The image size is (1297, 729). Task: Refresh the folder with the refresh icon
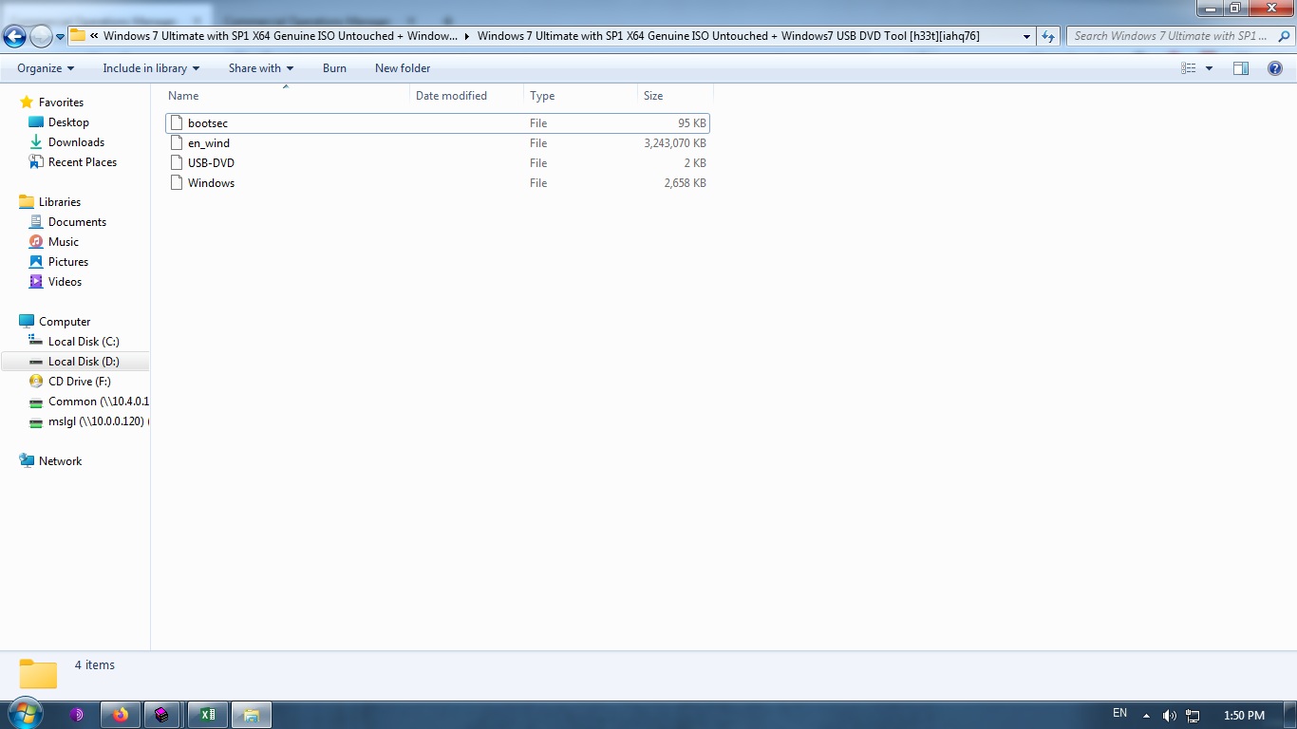click(1048, 36)
